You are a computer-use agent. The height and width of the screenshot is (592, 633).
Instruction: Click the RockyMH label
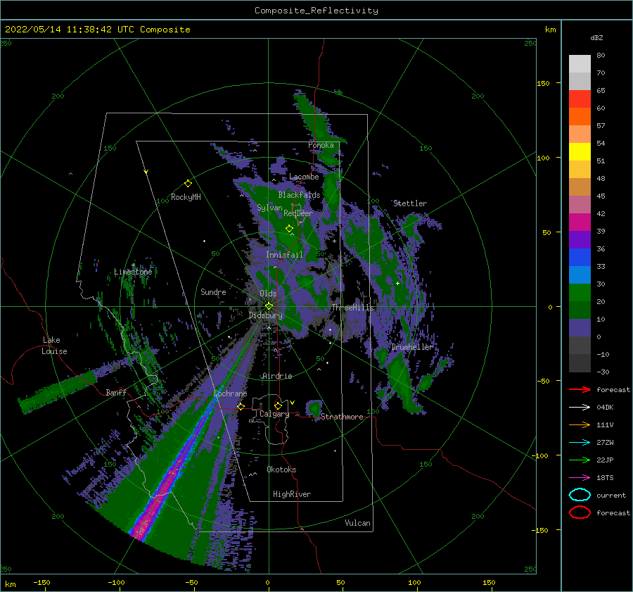coord(186,197)
